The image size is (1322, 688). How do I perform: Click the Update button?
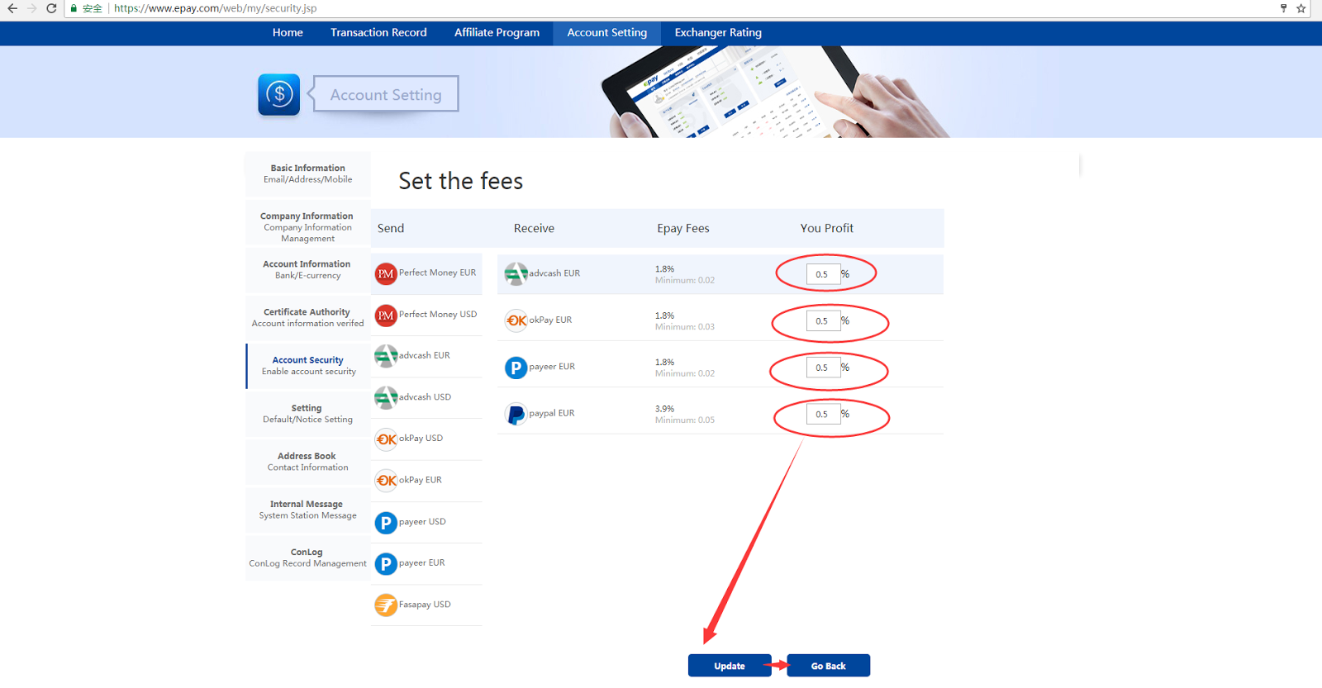[x=730, y=666]
